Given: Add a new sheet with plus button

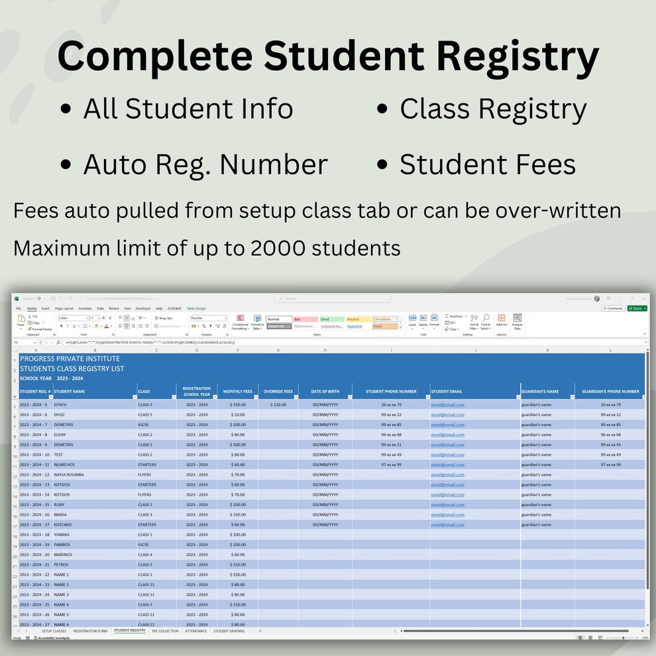Looking at the screenshot, I should [260, 631].
